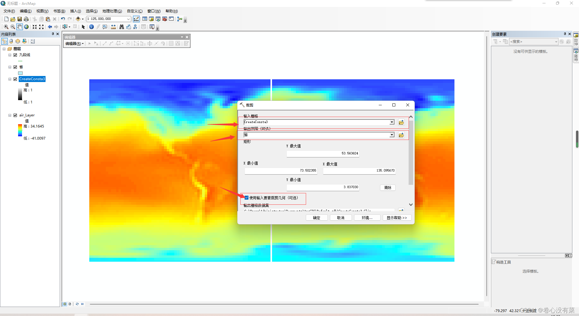Open the 书签(B) menu
The image size is (579, 316).
[x=59, y=11]
